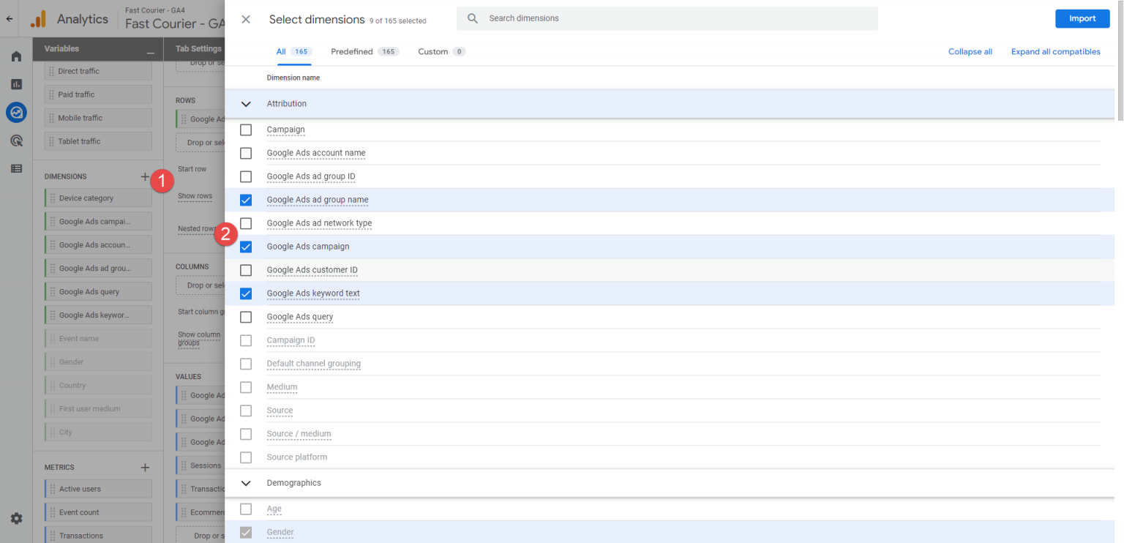The image size is (1124, 543).
Task: Switch to the Custom tab
Action: point(441,52)
